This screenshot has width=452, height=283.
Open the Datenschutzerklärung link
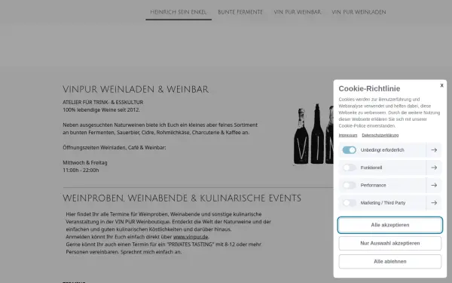(x=380, y=135)
